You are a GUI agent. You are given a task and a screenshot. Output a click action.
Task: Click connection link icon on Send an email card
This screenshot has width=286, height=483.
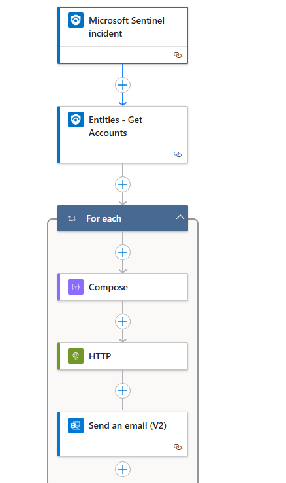coord(178,447)
